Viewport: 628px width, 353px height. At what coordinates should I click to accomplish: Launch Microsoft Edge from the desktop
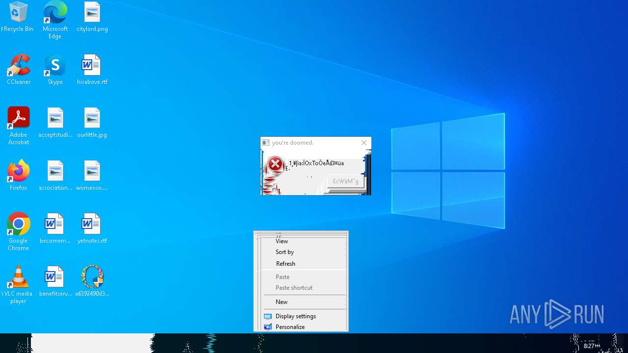click(x=55, y=21)
